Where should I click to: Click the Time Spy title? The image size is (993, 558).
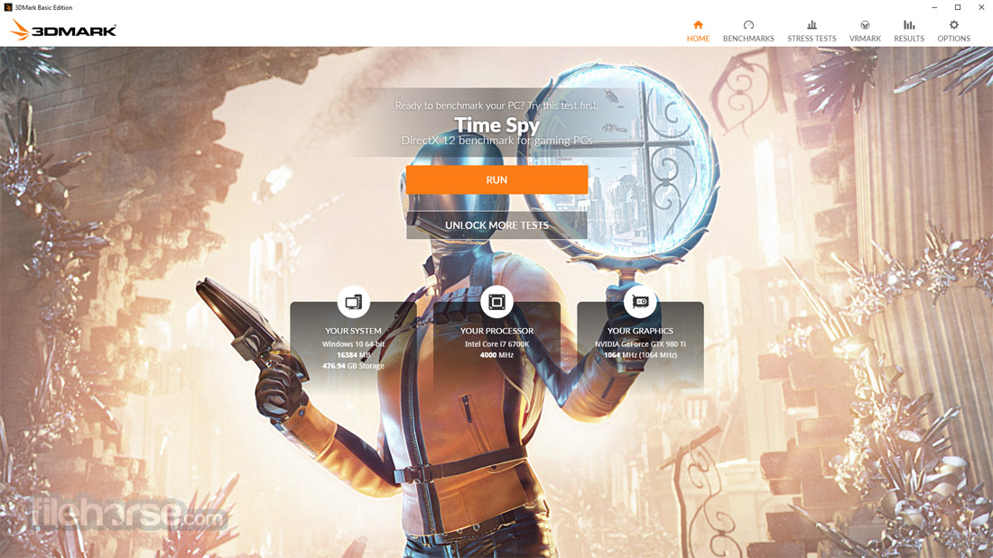tap(496, 124)
